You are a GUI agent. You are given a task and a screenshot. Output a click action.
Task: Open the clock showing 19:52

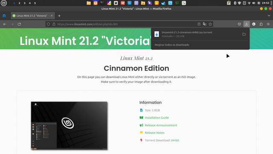point(265,3)
